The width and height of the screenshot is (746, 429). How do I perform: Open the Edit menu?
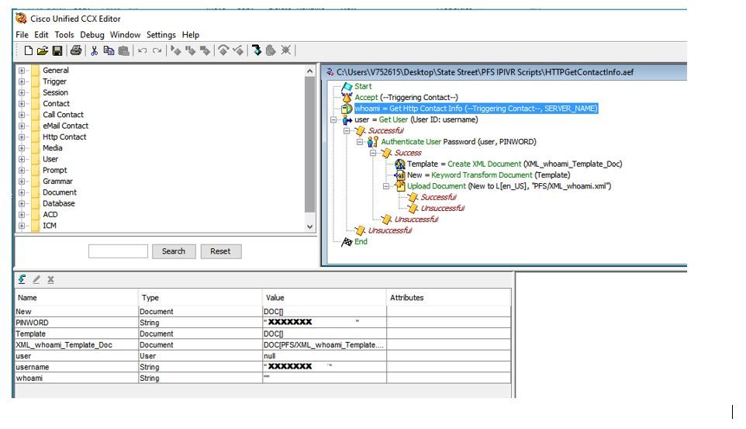coord(41,35)
